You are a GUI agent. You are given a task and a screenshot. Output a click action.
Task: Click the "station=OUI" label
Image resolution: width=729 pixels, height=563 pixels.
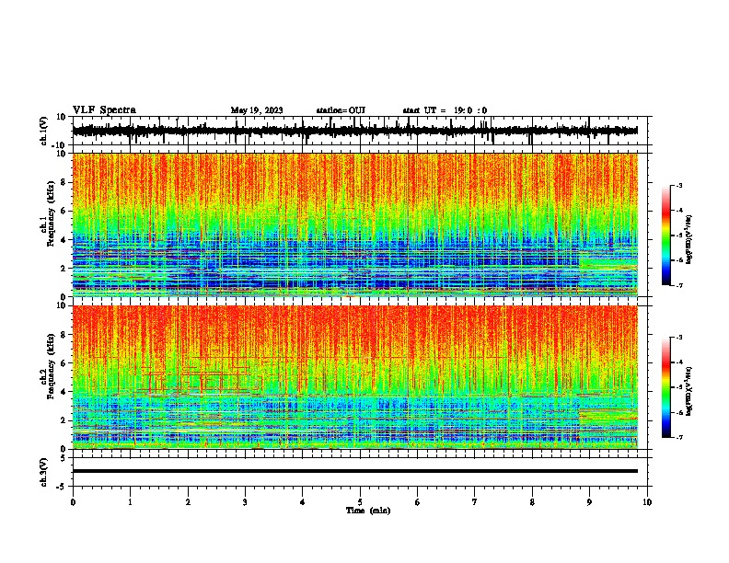tap(341, 110)
